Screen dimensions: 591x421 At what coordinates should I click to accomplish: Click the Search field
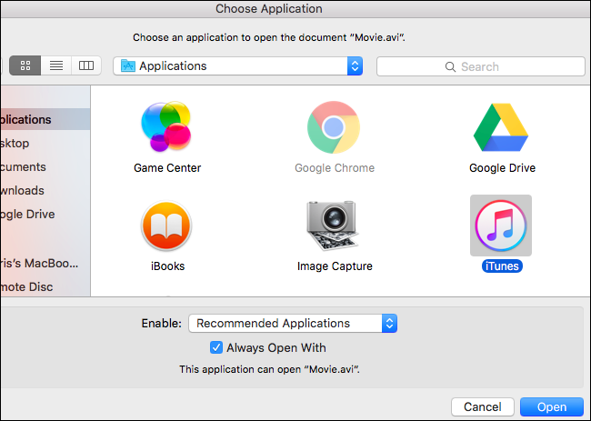click(x=480, y=66)
